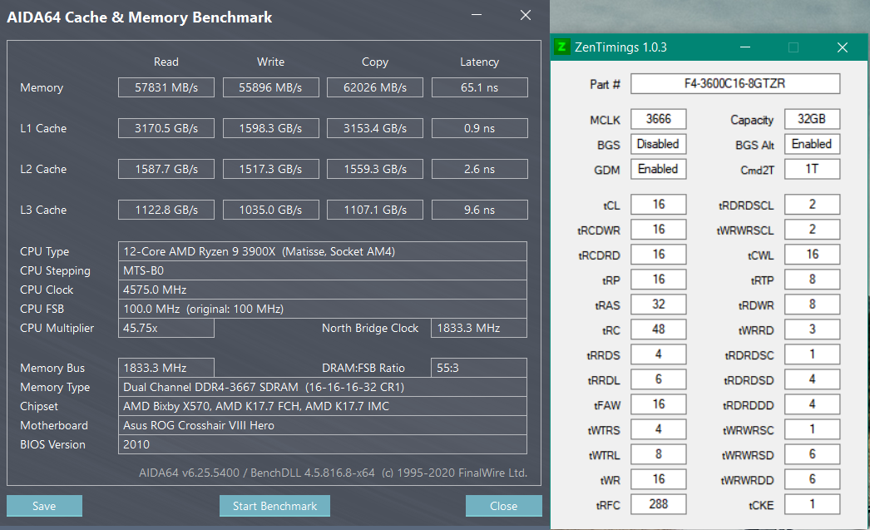Click the tRFC value 288
870x530 pixels.
point(659,504)
